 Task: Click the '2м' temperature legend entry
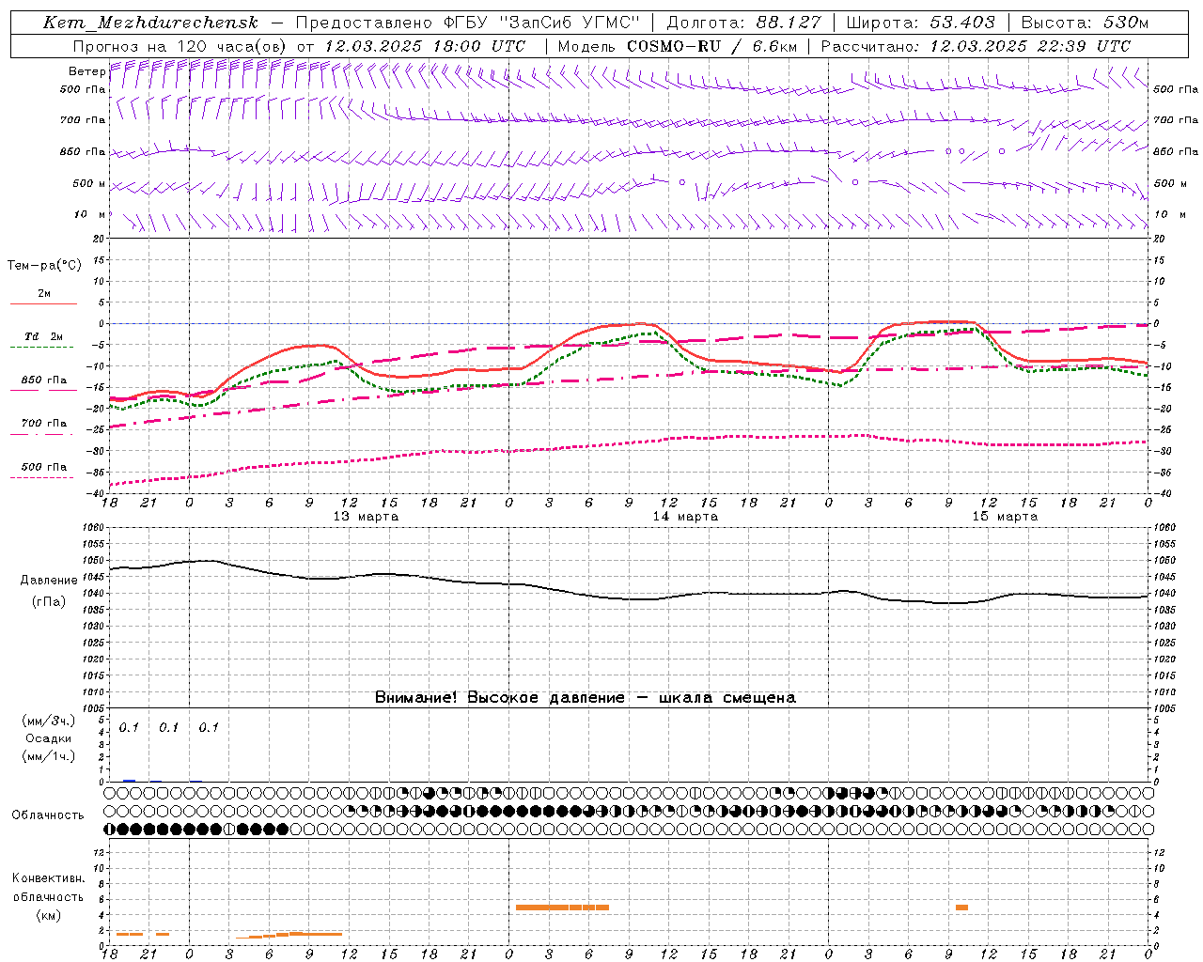[44, 294]
